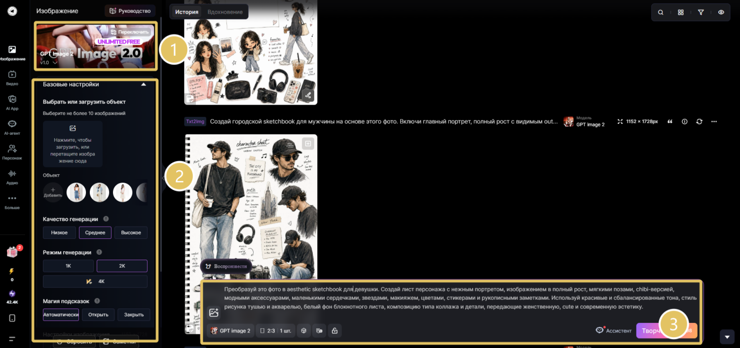The height and width of the screenshot is (348, 740).
Task: Select 2K generation mode
Action: pos(122,266)
